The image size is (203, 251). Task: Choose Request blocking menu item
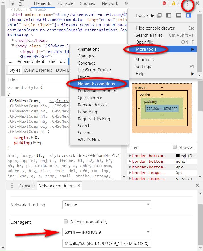(x=99, y=119)
